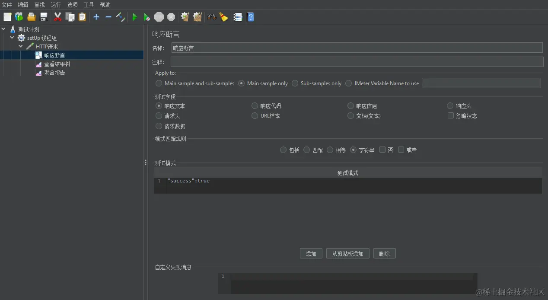Click the Clear results broom icon

(185, 17)
